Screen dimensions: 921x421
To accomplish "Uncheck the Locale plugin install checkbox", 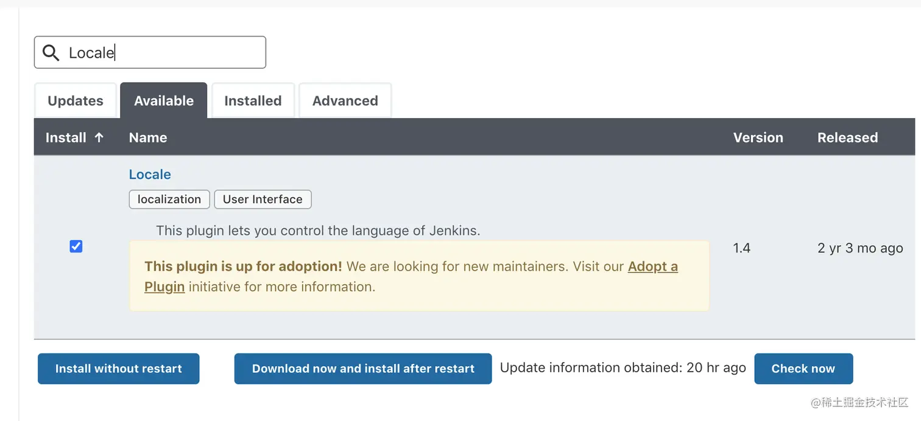I will point(76,246).
